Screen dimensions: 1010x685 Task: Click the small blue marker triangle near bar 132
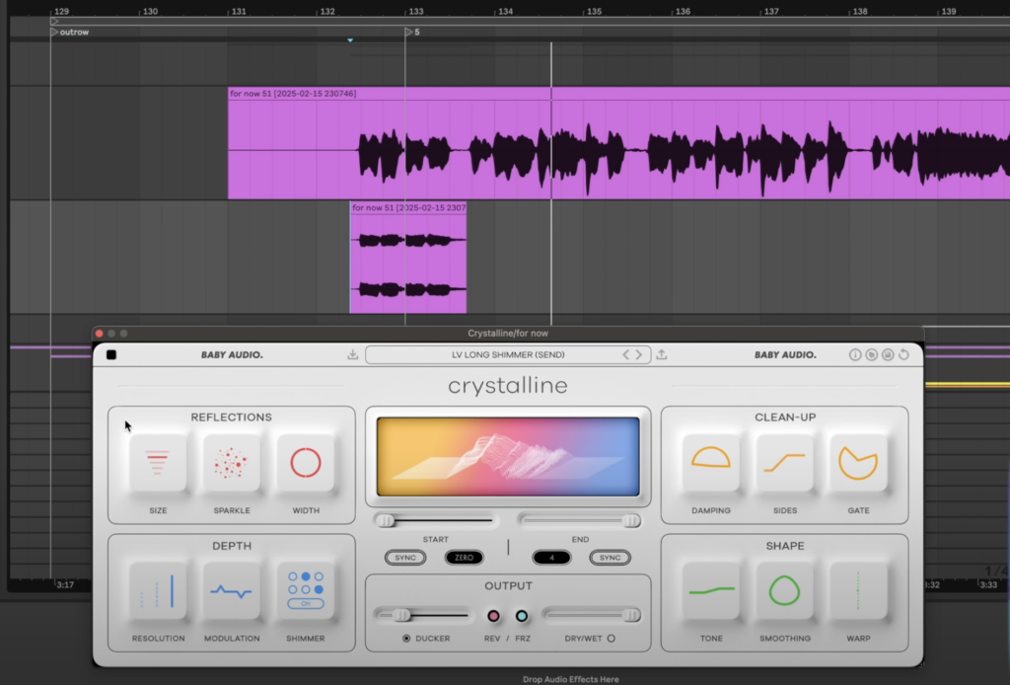(350, 39)
